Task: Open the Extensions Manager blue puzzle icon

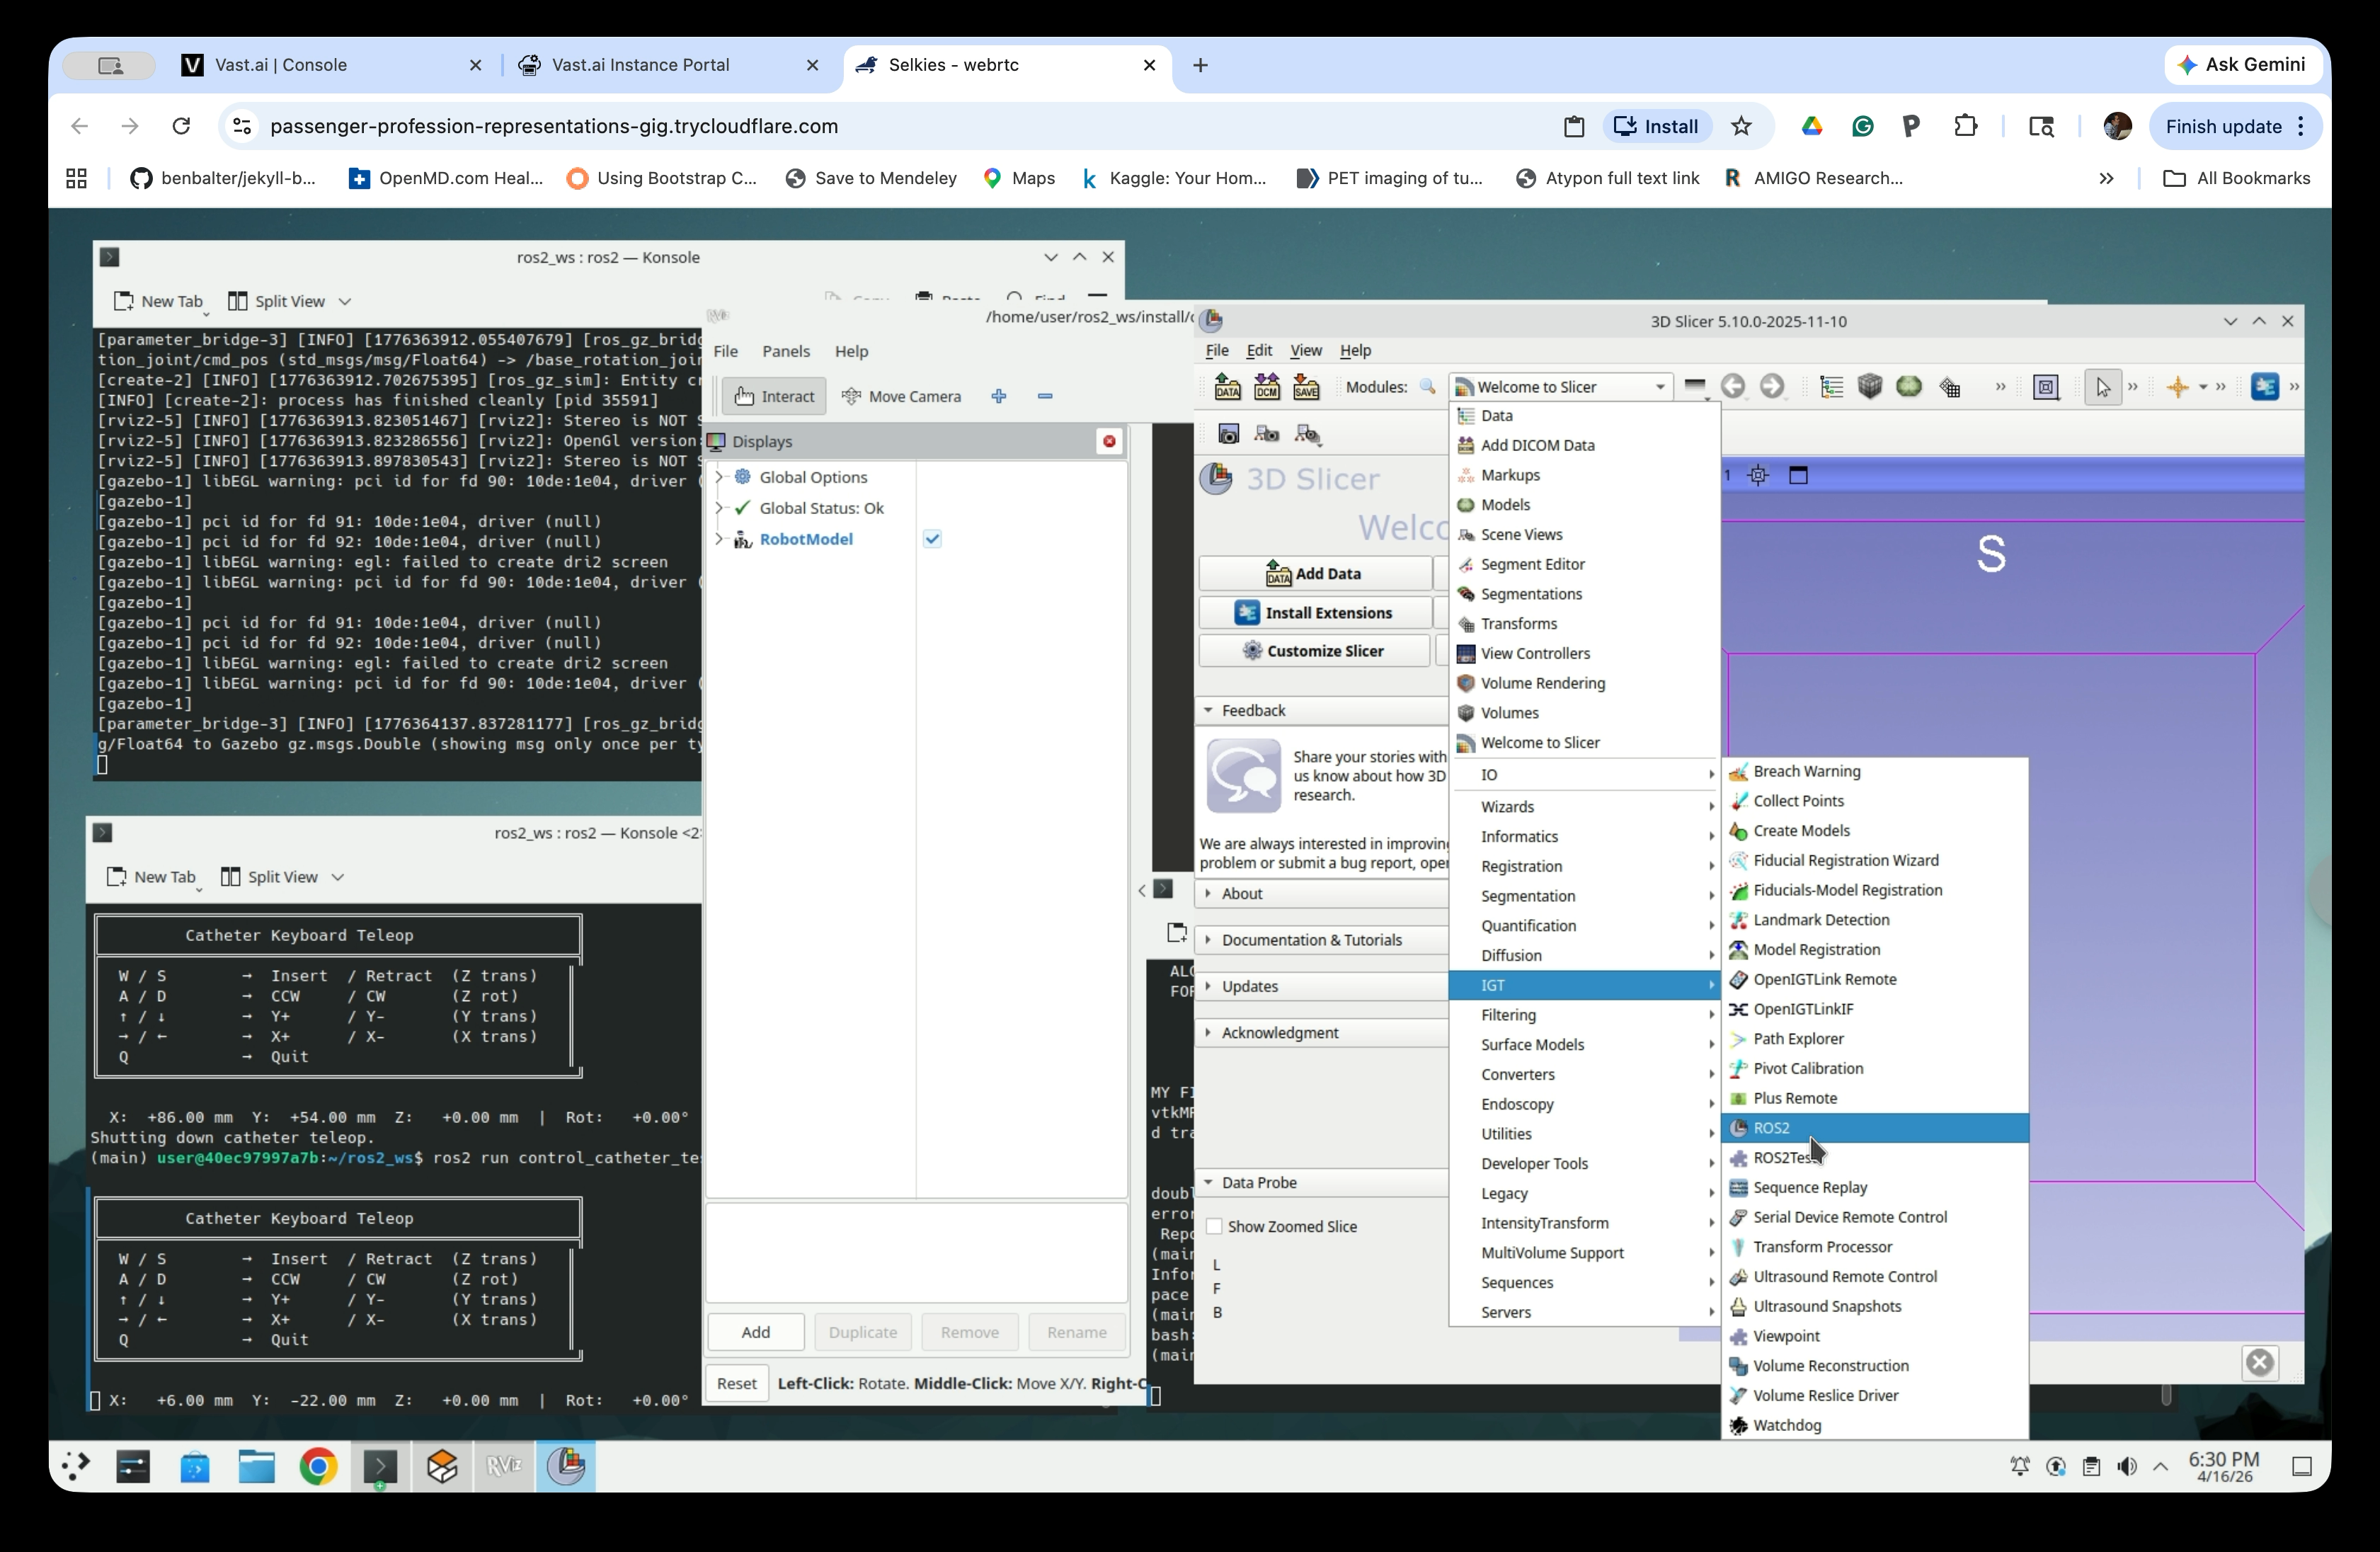Action: (2265, 387)
